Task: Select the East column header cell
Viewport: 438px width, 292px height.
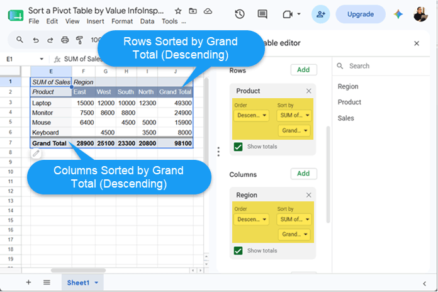Action: 84,92
